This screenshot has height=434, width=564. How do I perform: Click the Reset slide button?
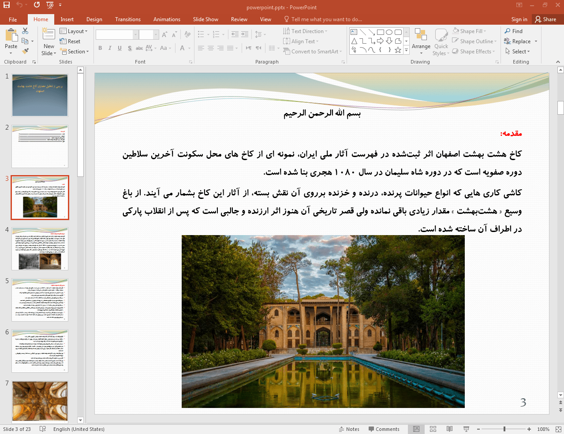(x=71, y=41)
